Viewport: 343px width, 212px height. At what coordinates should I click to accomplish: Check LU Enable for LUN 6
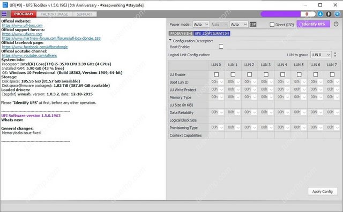pos(316,74)
